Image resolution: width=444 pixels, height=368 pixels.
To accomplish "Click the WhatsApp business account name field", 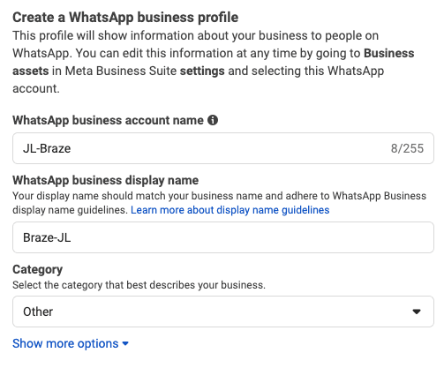I will point(223,148).
